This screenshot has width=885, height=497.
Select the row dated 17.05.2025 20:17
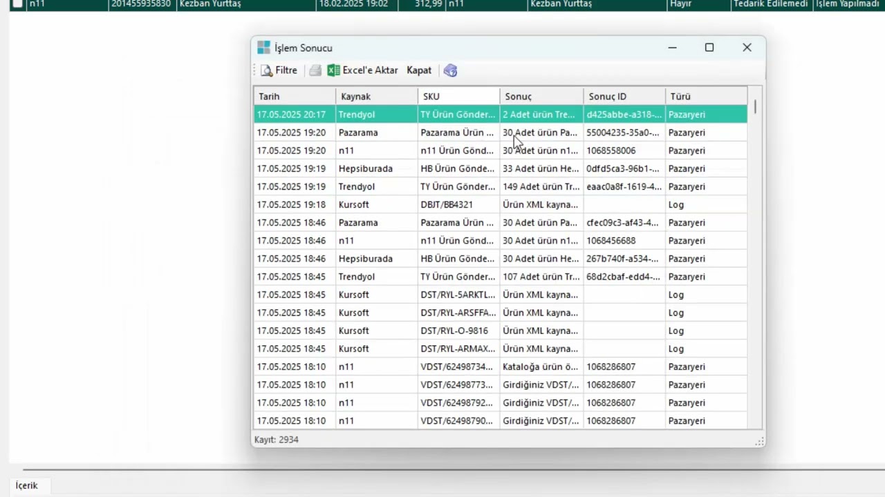[x=501, y=115]
